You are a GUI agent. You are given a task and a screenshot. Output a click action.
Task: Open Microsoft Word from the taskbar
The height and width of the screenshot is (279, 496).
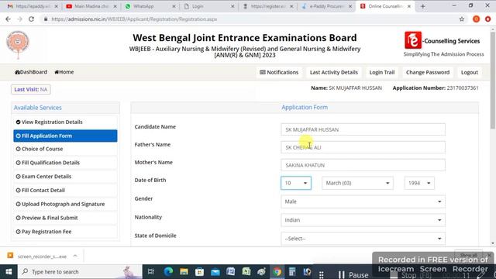point(231,271)
